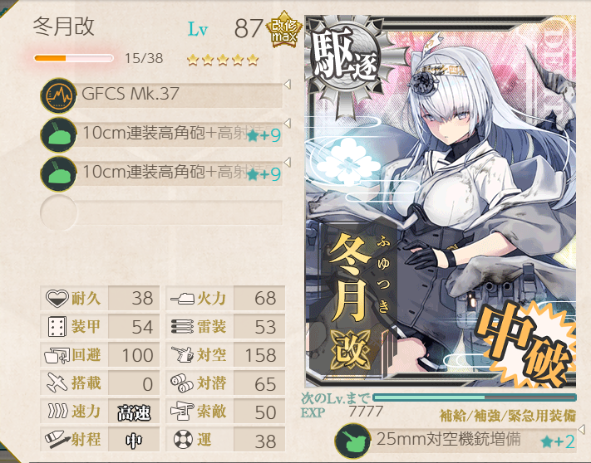Select the first 10cm高角砲 green gun icon
591x463 pixels.
coord(58,134)
